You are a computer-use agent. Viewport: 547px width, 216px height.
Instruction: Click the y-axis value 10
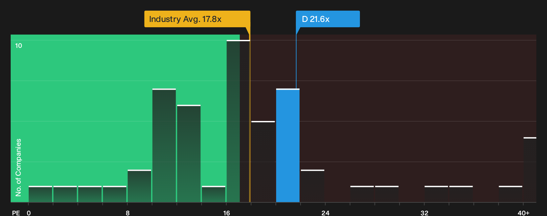tap(19, 46)
